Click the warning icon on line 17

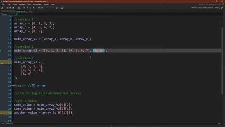[2, 63]
